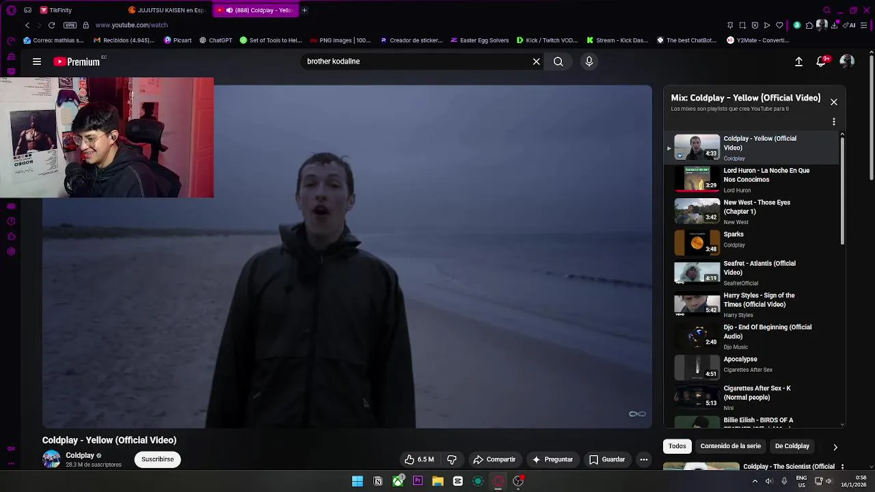Play Apocalypse by Cigarettes After Sex
The width and height of the screenshot is (875, 492).
[752, 367]
